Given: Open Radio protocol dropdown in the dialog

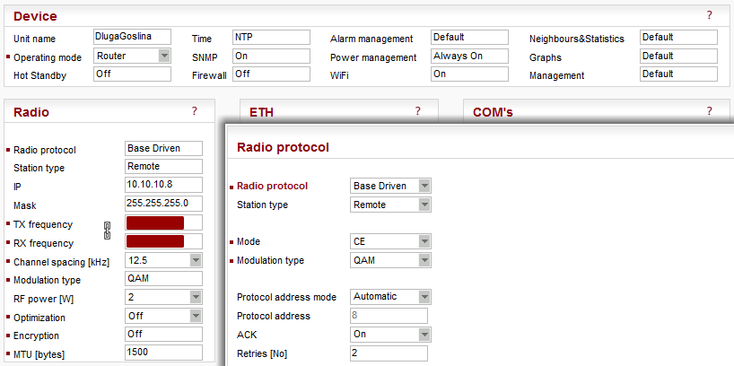Looking at the screenshot, I should coord(390,186).
